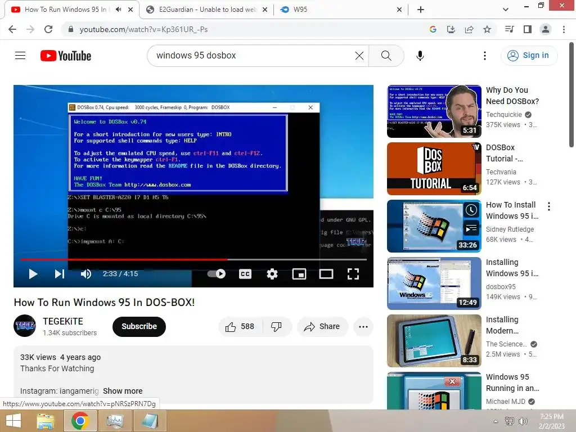Dislike the video
The width and height of the screenshot is (576, 432).
tap(276, 327)
